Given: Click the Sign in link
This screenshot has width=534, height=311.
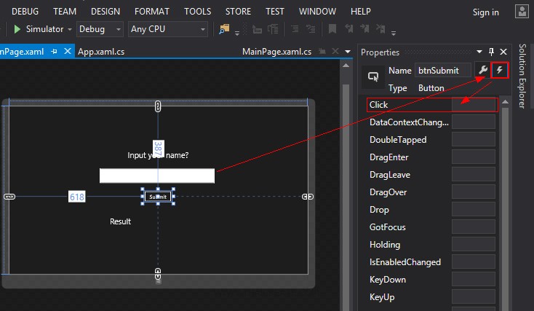Looking at the screenshot, I should [486, 12].
